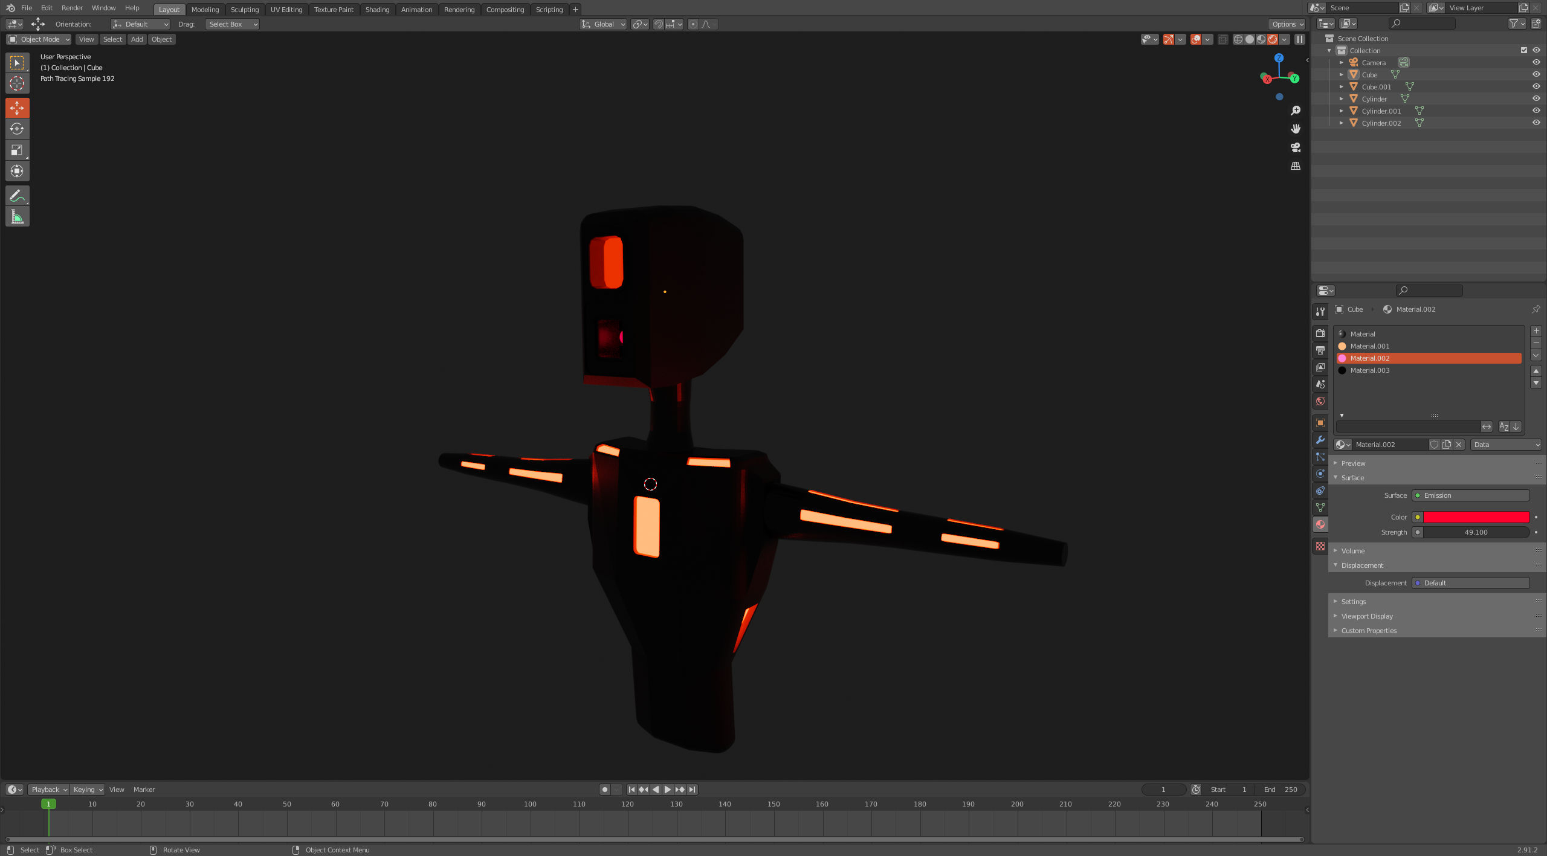Open Tool properties tab icon
Viewport: 1547px width, 856px height.
coord(1320,312)
